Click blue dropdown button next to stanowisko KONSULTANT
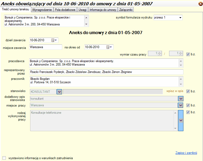Viewport: 203px width, 161px height. click(60, 91)
